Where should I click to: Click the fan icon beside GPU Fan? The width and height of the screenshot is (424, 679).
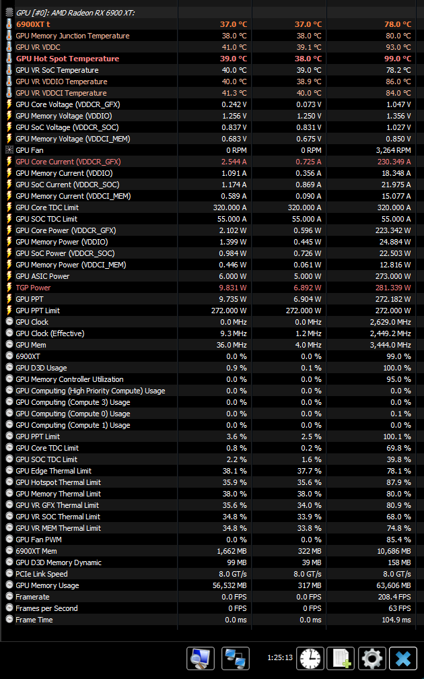[9, 150]
